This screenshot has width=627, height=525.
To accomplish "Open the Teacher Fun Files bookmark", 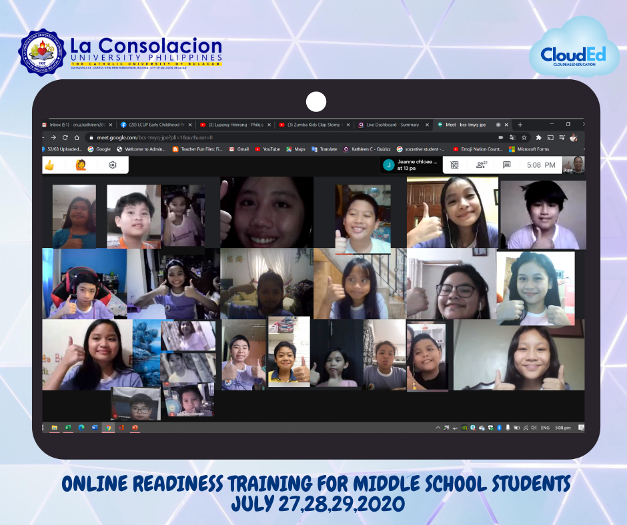I will point(197,149).
